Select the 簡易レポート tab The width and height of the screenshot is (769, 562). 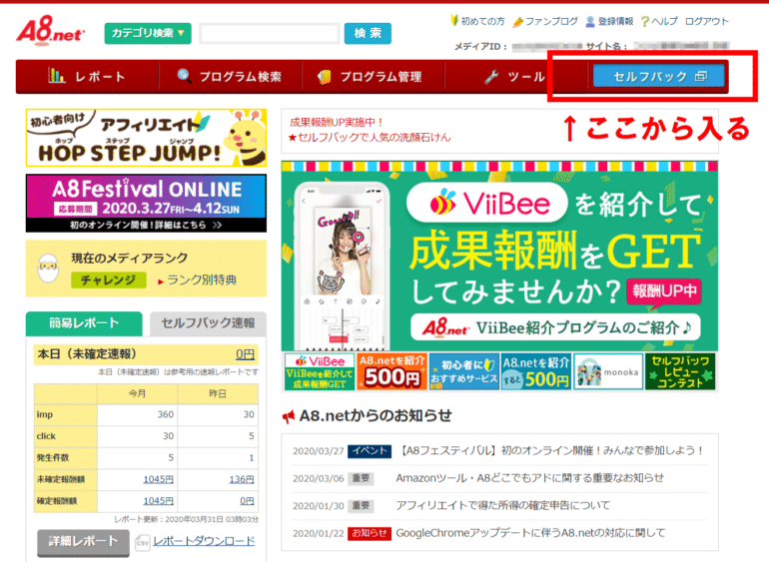(x=84, y=323)
